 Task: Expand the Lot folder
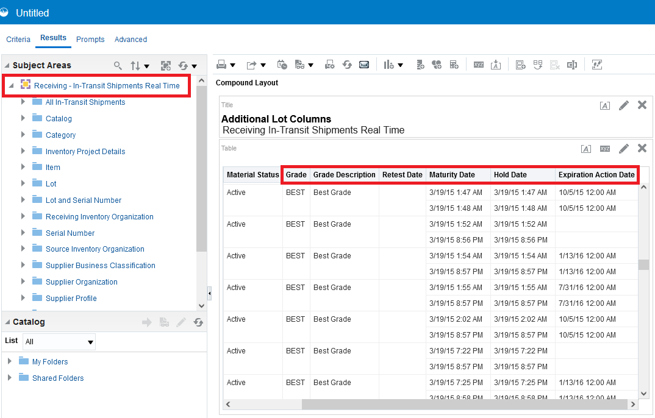tap(23, 183)
